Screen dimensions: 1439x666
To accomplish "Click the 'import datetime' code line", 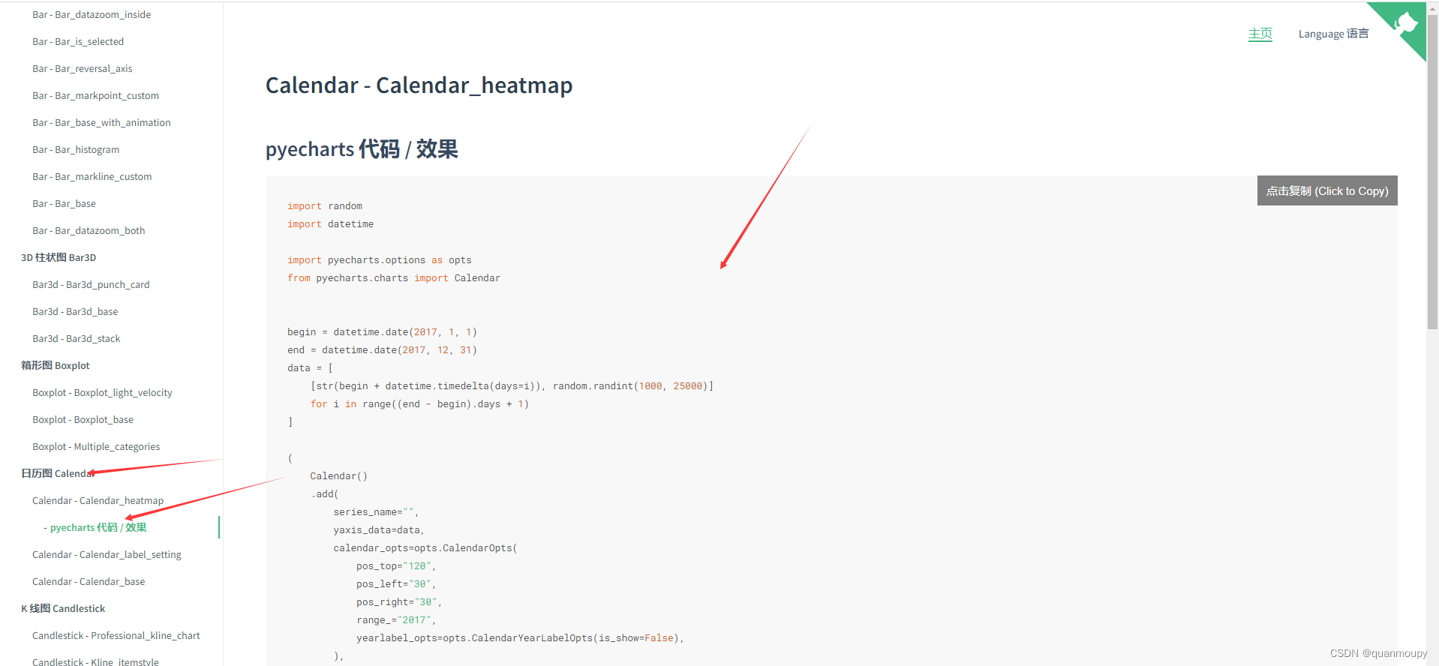I will click(x=330, y=223).
